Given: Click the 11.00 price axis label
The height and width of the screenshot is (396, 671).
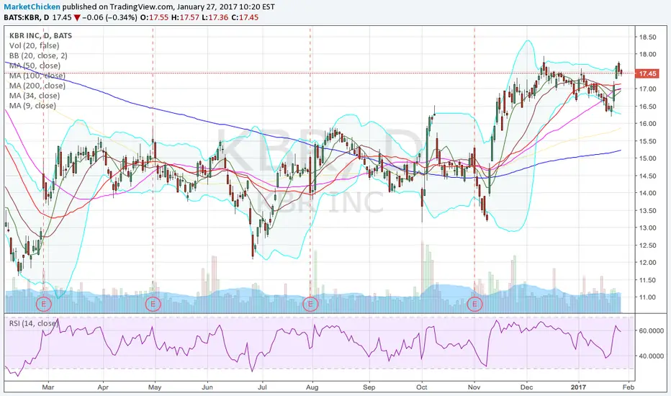Looking at the screenshot, I should pyautogui.click(x=647, y=297).
